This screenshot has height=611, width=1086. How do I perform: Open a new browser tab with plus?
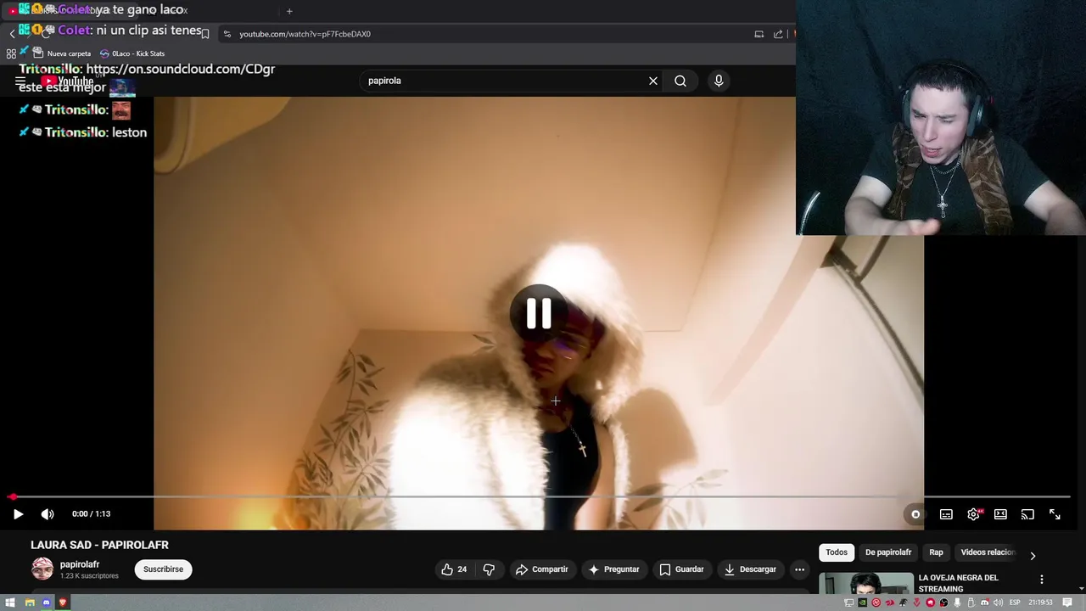[289, 11]
